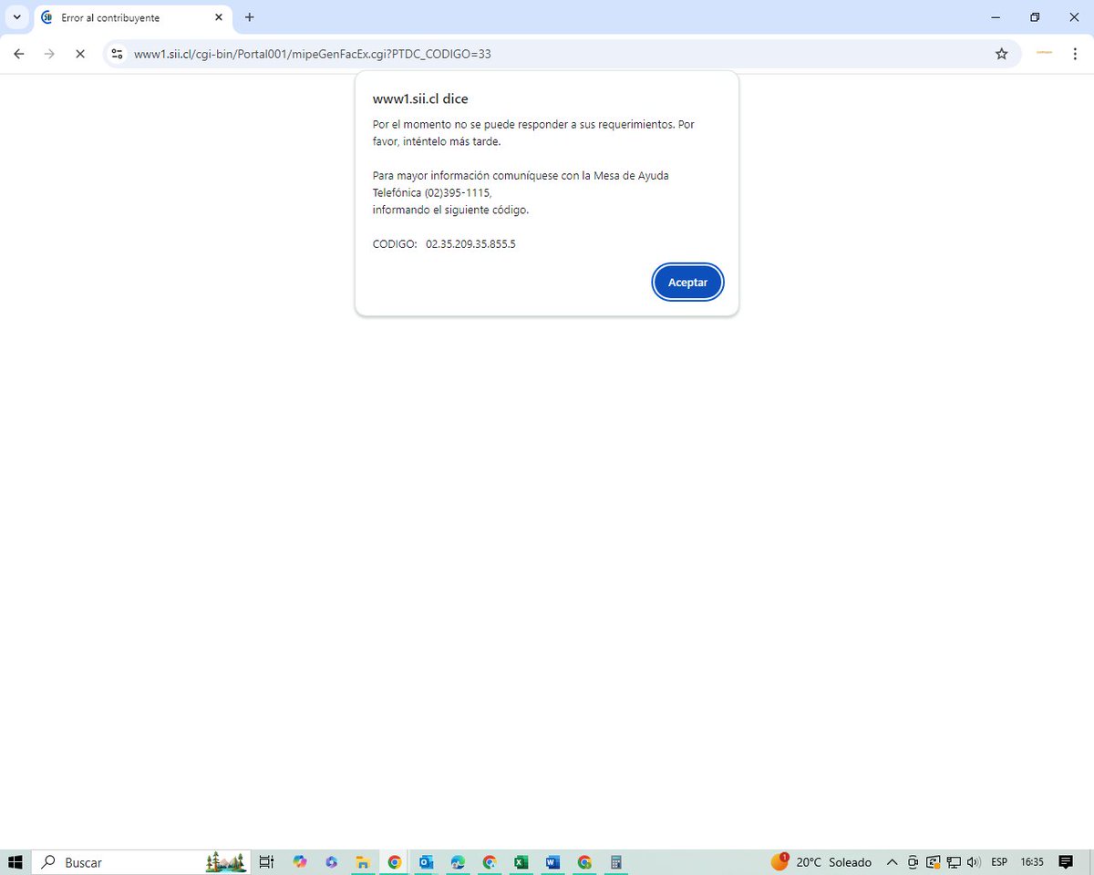Open Outlook from the taskbar
The image size is (1094, 875).
[426, 861]
